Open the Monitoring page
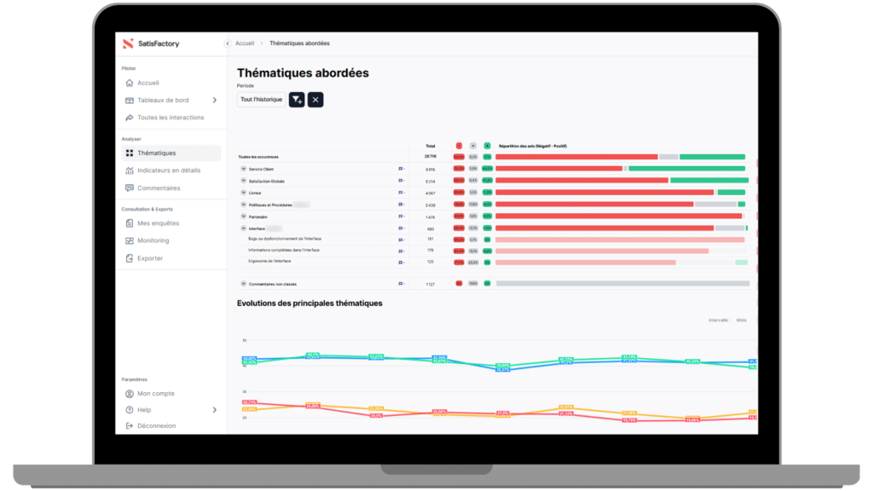The image size is (873, 491). point(156,240)
